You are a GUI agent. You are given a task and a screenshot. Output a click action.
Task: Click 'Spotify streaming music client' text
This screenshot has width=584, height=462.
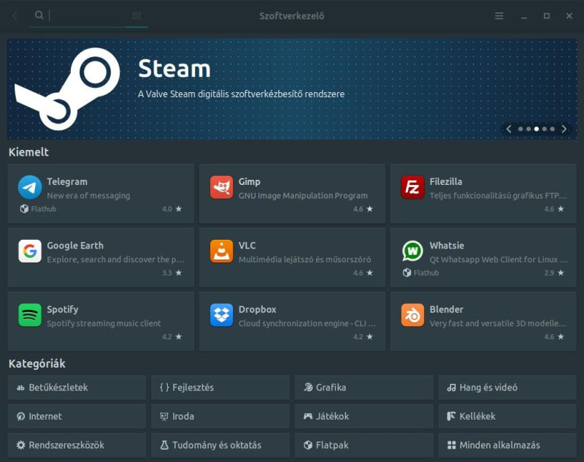[104, 323]
